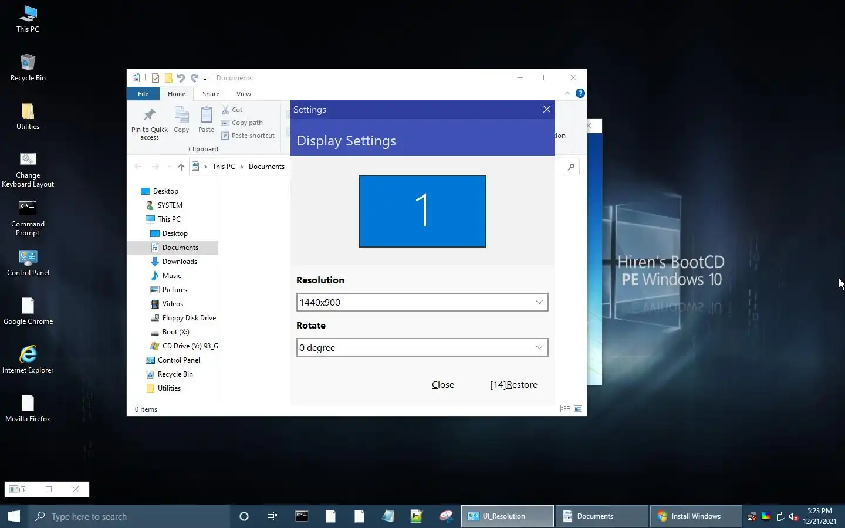The image size is (845, 528).
Task: Select Music in the navigation tree
Action: 166,276
